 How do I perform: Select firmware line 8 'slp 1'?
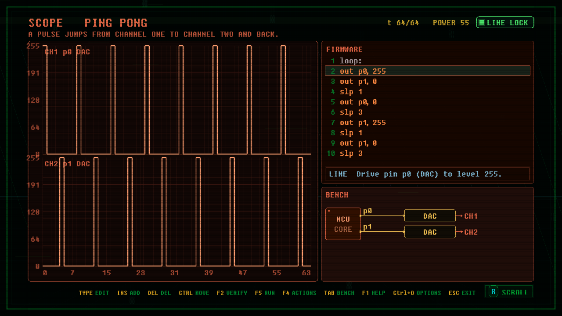[428, 133]
